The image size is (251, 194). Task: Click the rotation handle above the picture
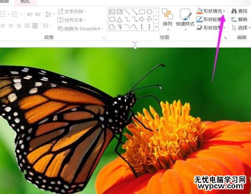pos(135,43)
